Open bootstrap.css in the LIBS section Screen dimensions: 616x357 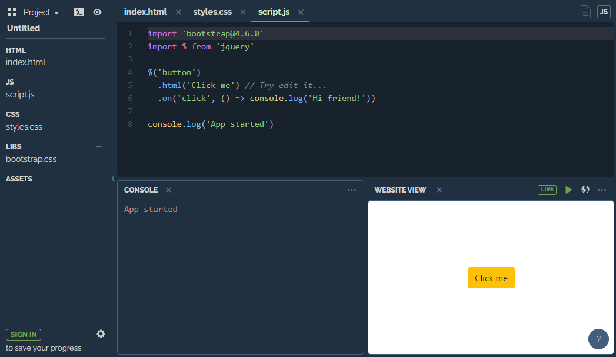31,159
